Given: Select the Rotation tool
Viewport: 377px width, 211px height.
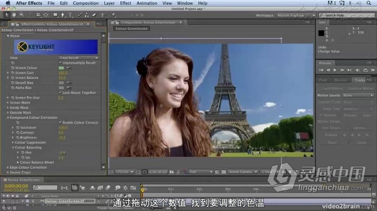Looking at the screenshot, I should click(x=31, y=15).
